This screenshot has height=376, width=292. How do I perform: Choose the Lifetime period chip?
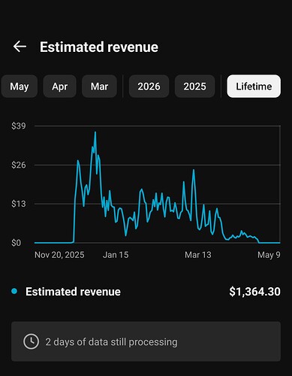tap(254, 86)
